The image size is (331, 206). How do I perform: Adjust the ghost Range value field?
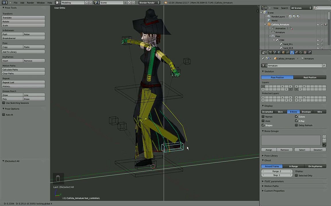point(277,171)
